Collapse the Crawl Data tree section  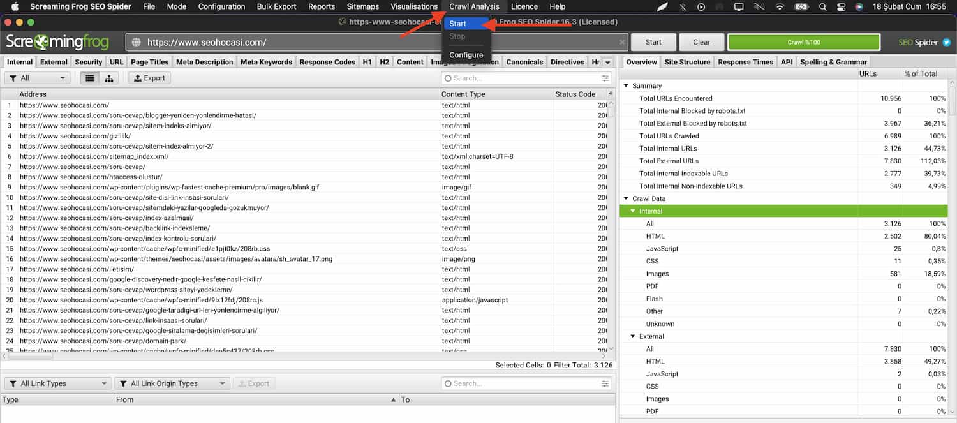(x=626, y=199)
